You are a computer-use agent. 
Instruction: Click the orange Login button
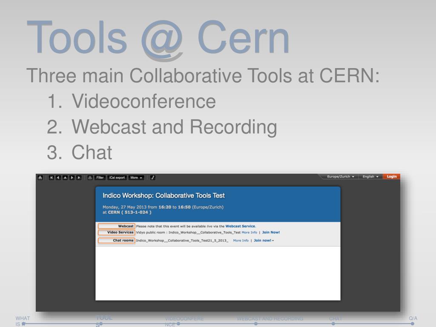(392, 177)
